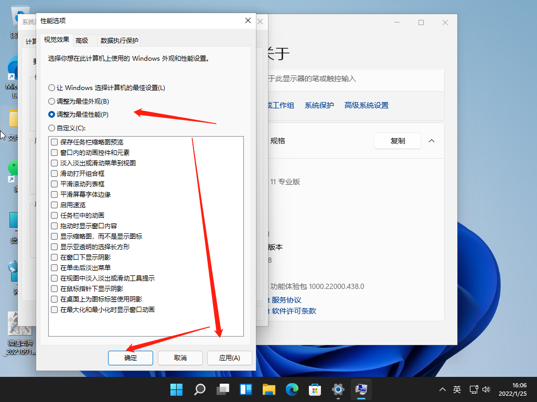
Task: Show hidden system tray icons
Action: click(443, 389)
